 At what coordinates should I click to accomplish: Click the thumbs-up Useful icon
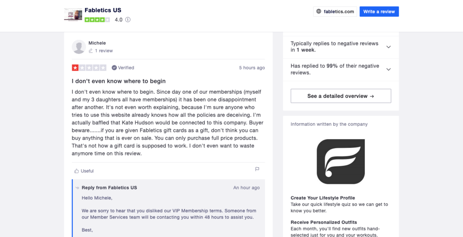tap(76, 171)
